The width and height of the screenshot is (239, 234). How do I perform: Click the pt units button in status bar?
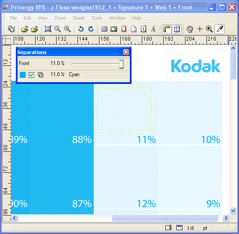tap(205, 228)
